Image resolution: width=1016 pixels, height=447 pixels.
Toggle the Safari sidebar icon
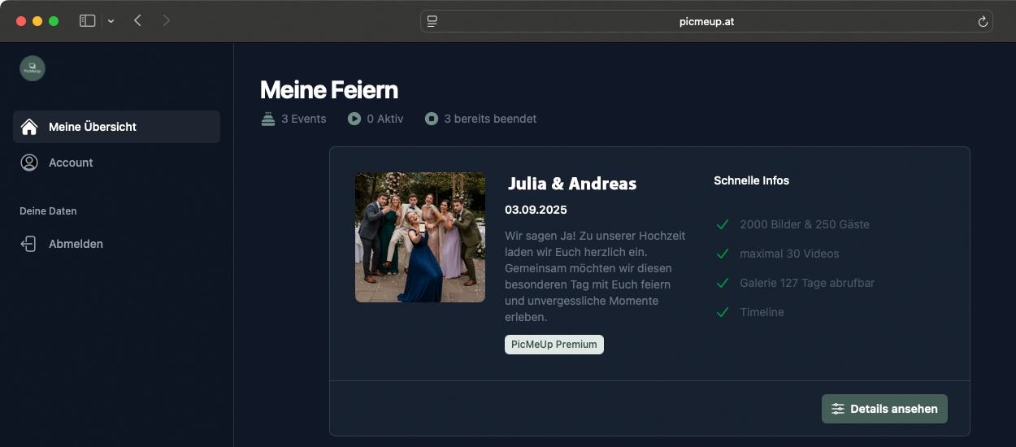[87, 21]
